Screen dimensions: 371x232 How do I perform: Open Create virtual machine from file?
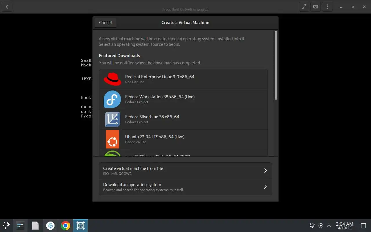[185, 171]
